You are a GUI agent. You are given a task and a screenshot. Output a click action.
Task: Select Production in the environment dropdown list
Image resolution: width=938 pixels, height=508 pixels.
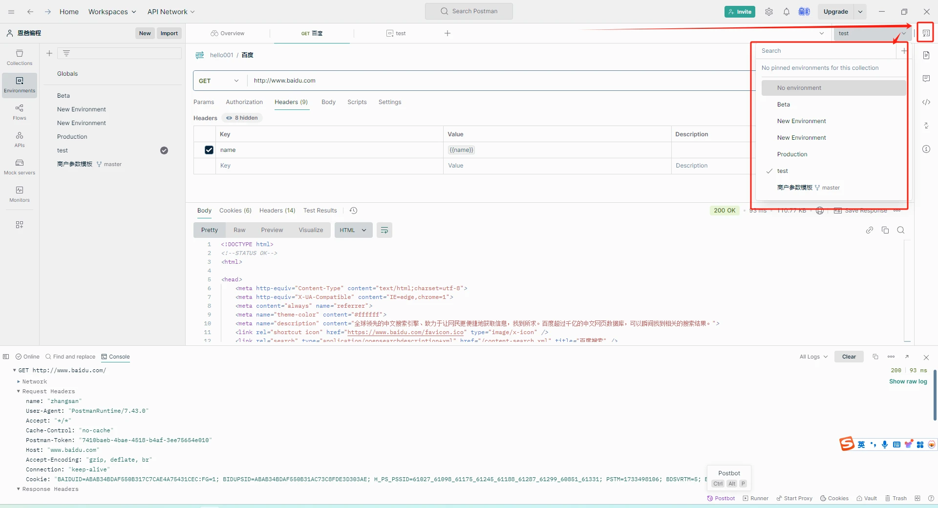click(x=833, y=154)
